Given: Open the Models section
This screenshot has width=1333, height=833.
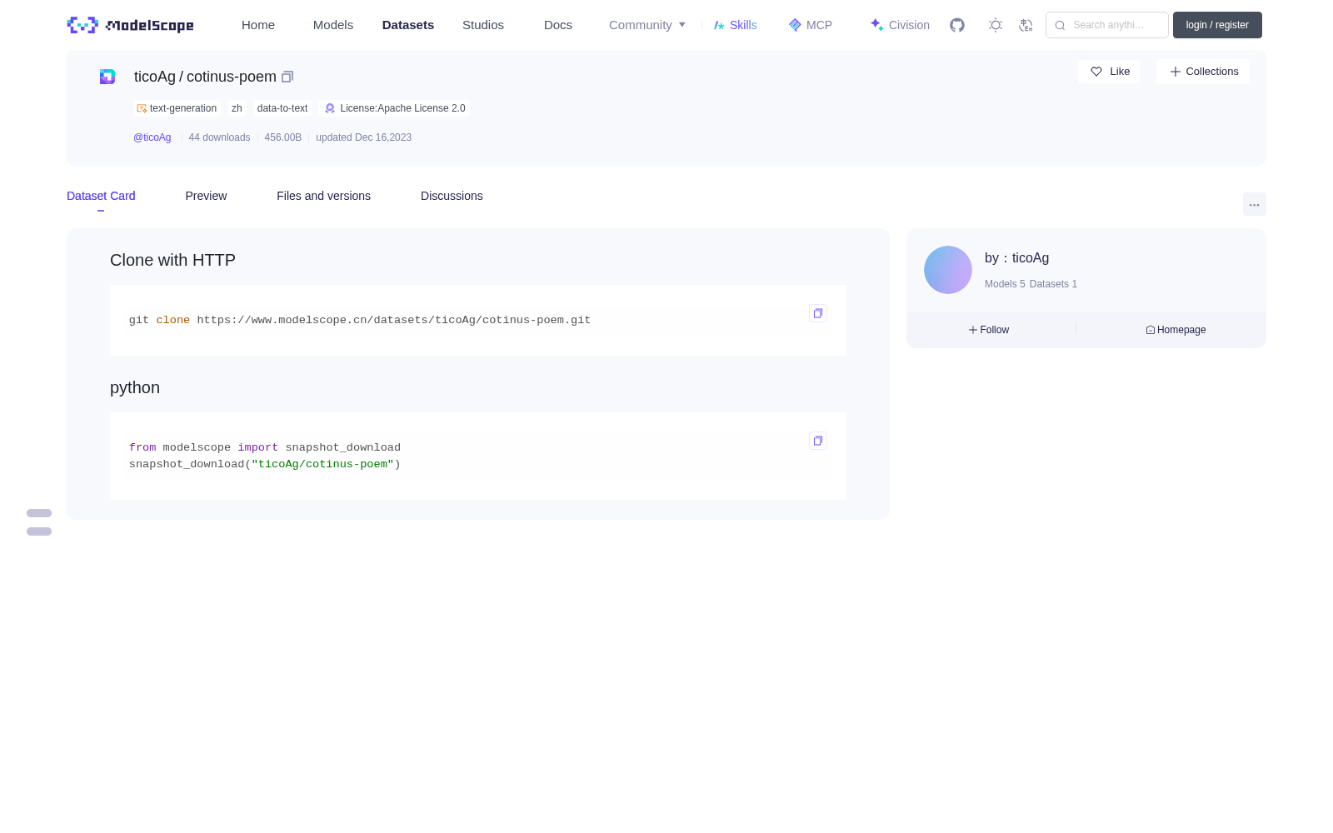Looking at the screenshot, I should [333, 25].
